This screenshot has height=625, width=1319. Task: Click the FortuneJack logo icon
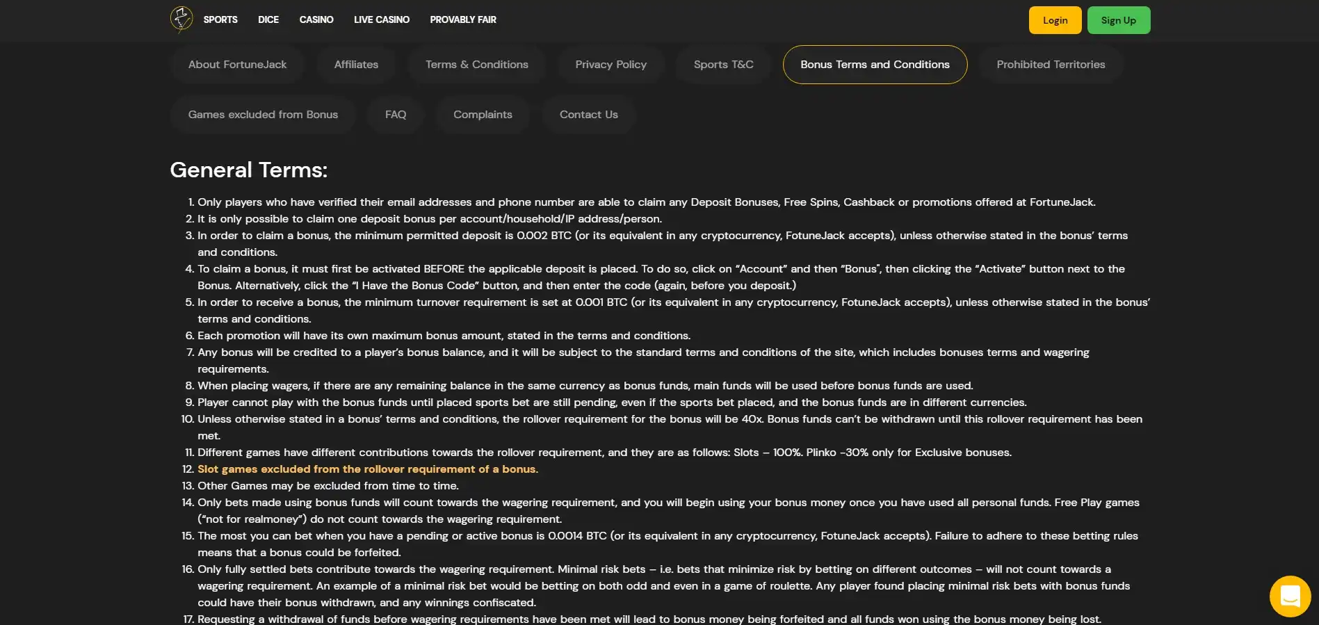(181, 19)
